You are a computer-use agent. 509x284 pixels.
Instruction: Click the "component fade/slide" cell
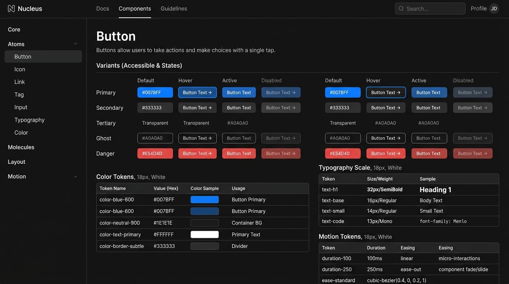464,270
